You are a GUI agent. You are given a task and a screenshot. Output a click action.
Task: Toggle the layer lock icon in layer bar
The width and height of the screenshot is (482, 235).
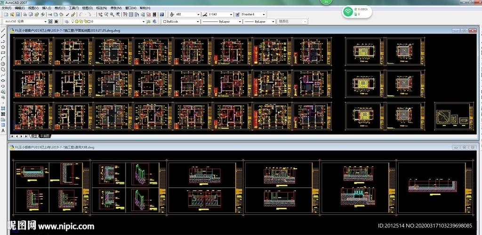[x=85, y=22]
